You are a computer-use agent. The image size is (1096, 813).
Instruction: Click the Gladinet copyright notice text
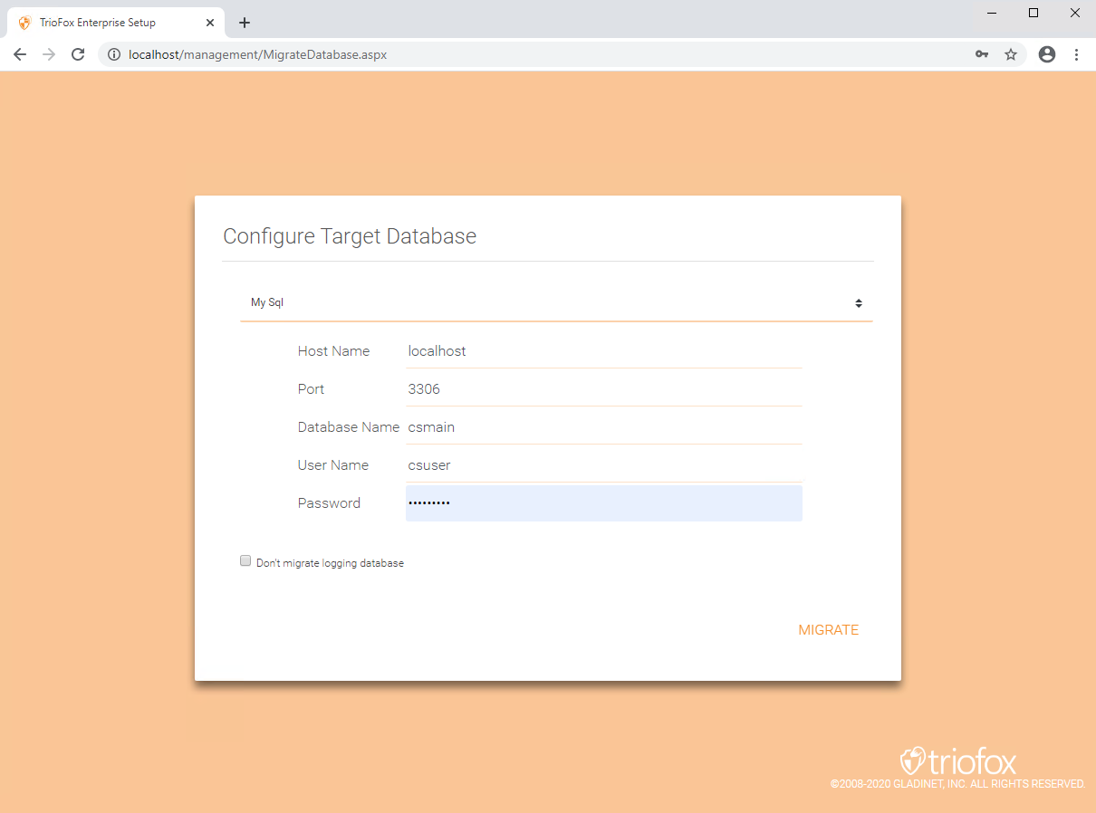click(957, 784)
